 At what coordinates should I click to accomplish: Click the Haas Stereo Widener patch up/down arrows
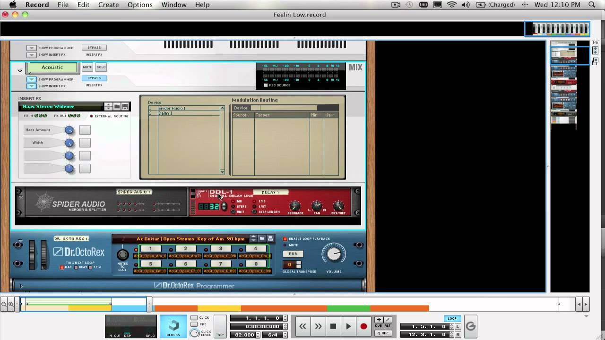(108, 107)
